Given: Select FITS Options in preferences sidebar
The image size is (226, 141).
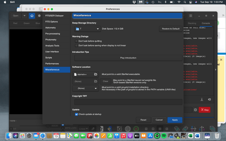Looking at the screenshot, I should click(51, 22).
